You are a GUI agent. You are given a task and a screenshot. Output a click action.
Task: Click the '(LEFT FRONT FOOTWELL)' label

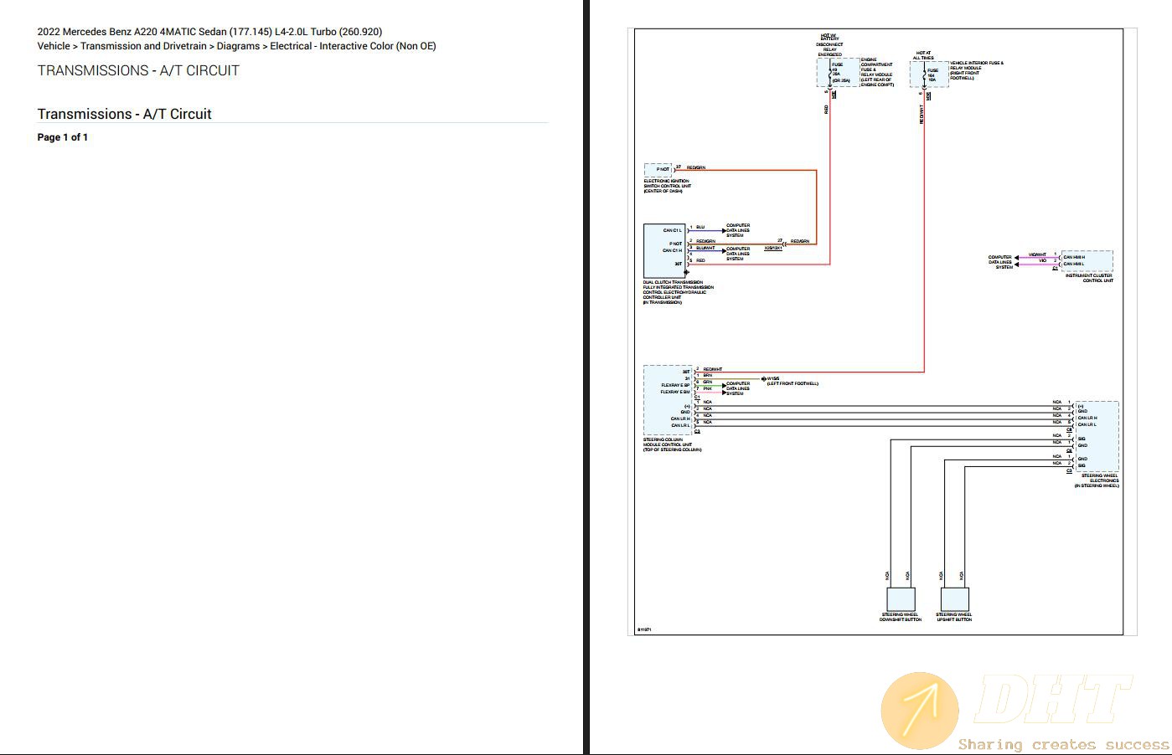tap(793, 383)
